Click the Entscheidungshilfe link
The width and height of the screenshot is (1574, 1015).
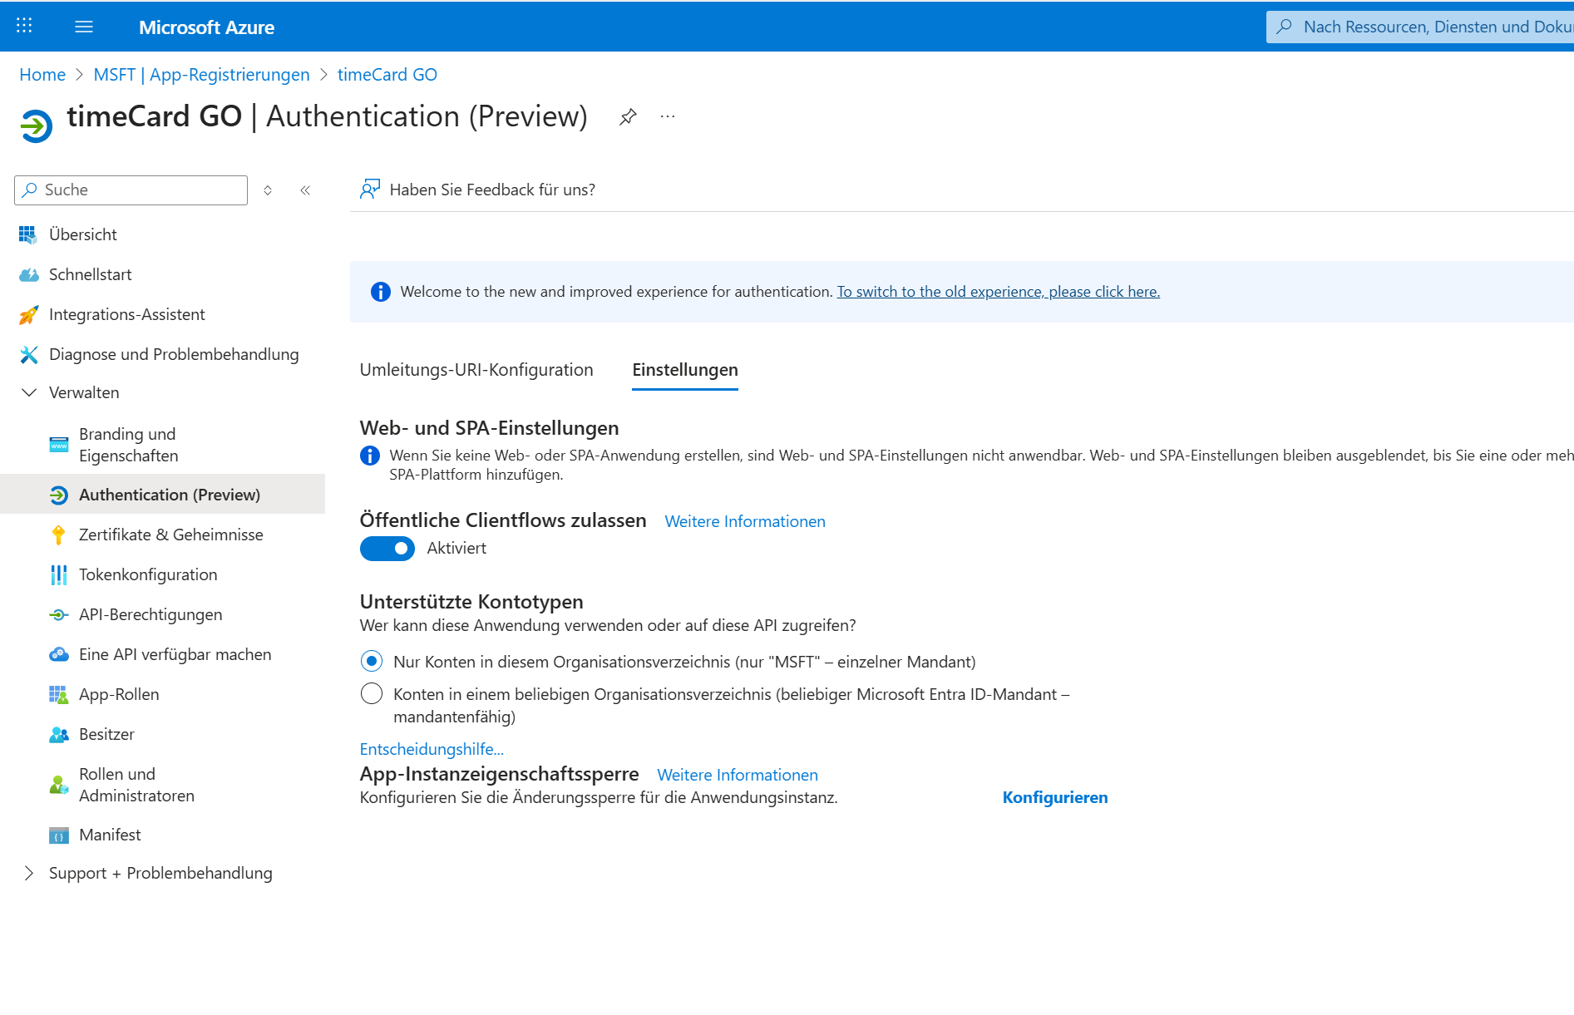tap(432, 749)
